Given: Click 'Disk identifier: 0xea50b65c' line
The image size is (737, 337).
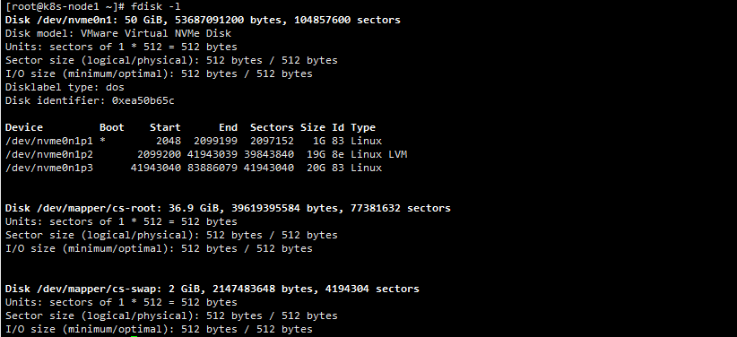Looking at the screenshot, I should (x=90, y=100).
